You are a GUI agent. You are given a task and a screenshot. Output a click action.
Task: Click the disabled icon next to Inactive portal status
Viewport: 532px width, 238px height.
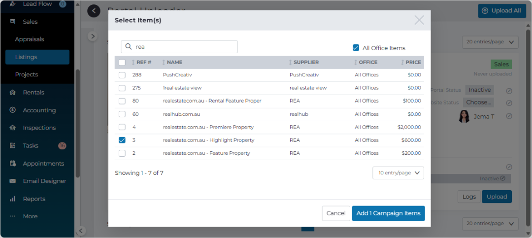click(509, 91)
